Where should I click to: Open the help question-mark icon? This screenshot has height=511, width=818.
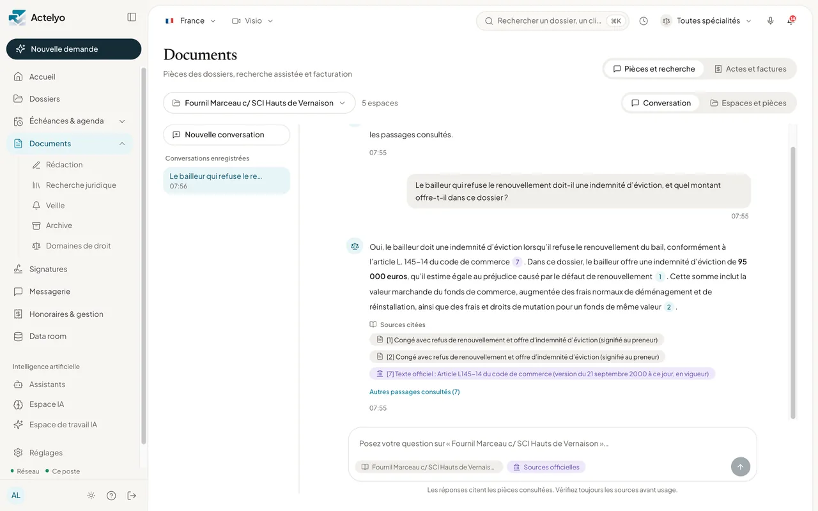coord(111,496)
